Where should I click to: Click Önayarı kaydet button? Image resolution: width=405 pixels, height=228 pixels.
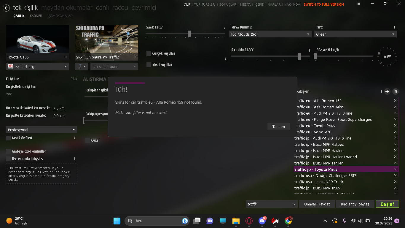[x=317, y=204]
